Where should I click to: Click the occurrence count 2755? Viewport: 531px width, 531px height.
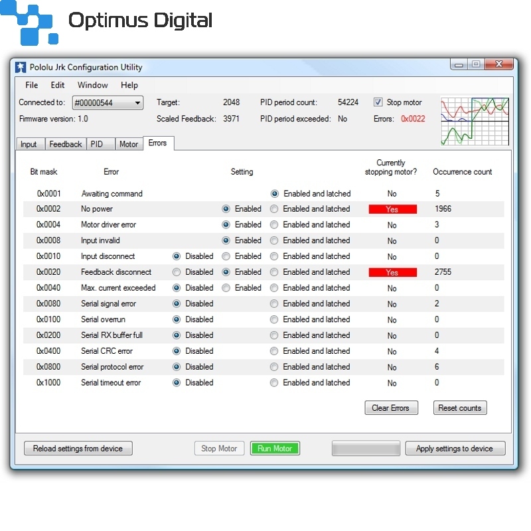pos(443,272)
